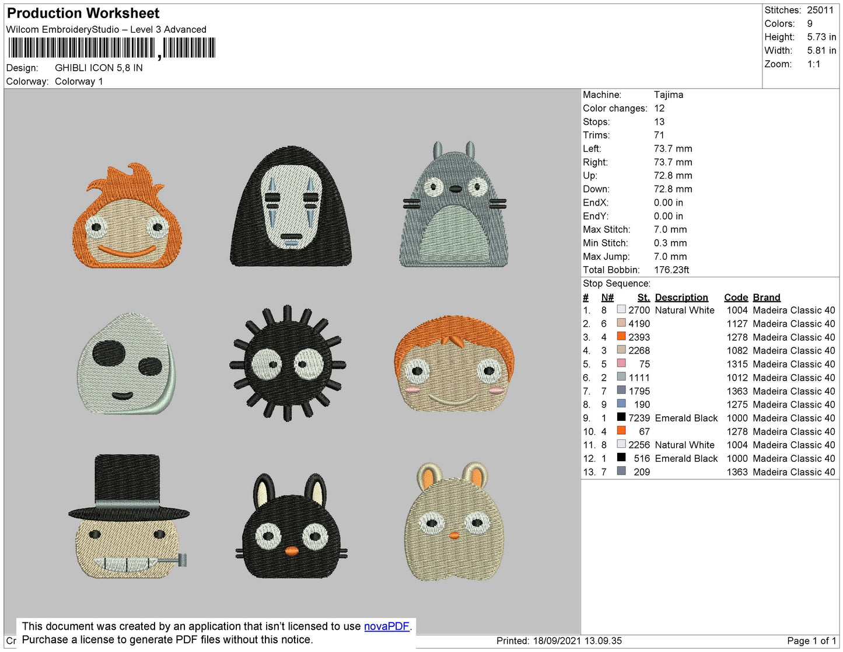Click the 'Description' column header
The image size is (843, 652).
(x=681, y=297)
